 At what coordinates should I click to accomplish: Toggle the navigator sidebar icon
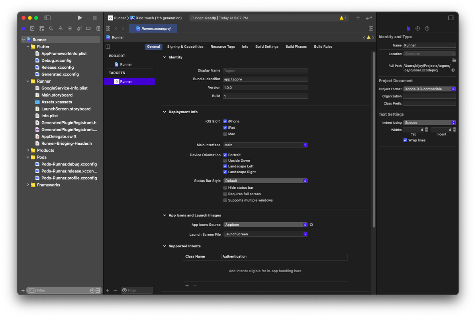(x=47, y=18)
